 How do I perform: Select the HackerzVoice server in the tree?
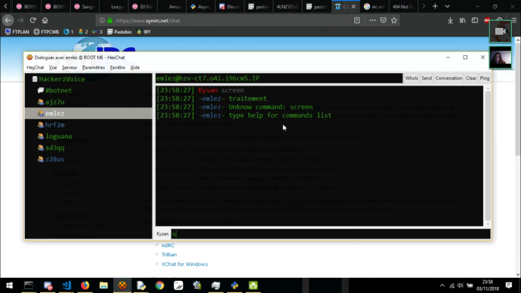(x=62, y=79)
